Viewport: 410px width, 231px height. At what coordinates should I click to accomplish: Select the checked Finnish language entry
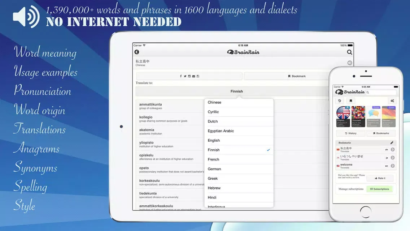pyautogui.click(x=239, y=150)
